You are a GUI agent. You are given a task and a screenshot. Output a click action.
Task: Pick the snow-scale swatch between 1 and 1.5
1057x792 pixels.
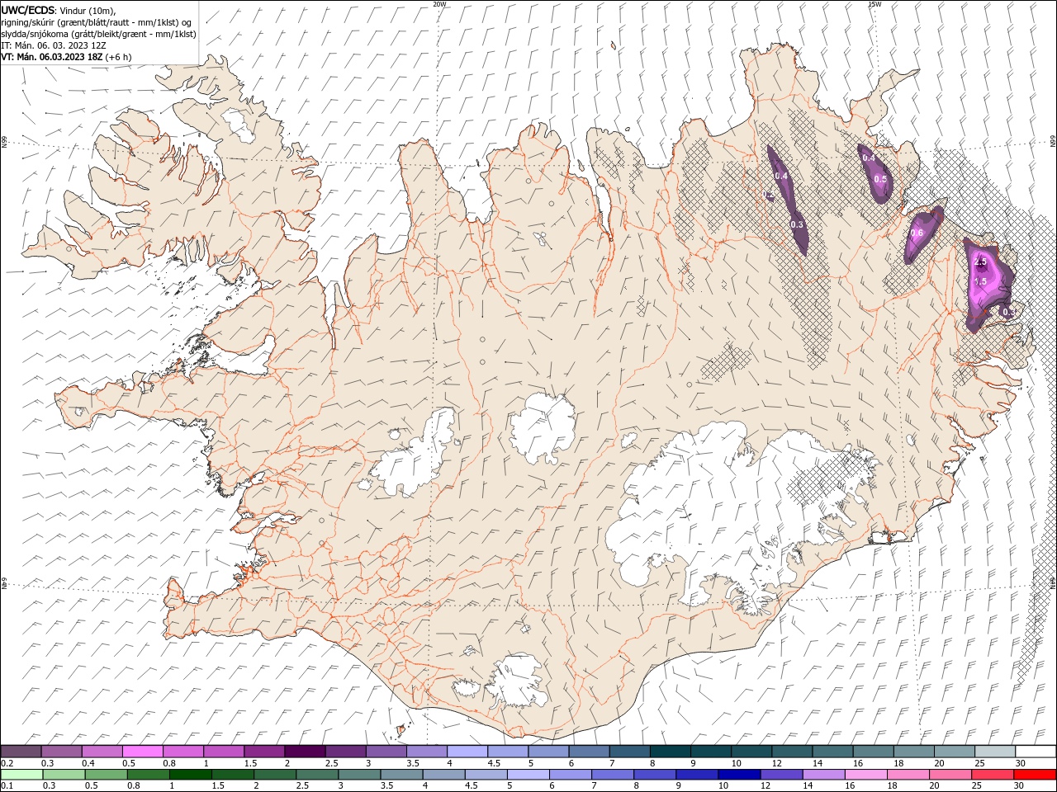click(x=224, y=752)
